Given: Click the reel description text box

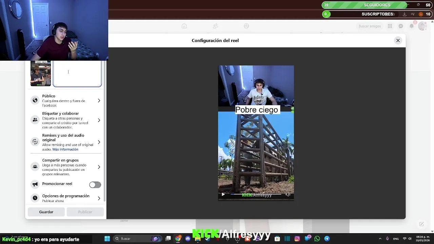Looking at the screenshot, I should click(77, 74).
